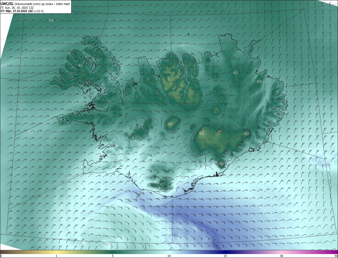Click the '30' tick on the color scale
The width and height of the screenshot is (338, 258).
pos(281,256)
